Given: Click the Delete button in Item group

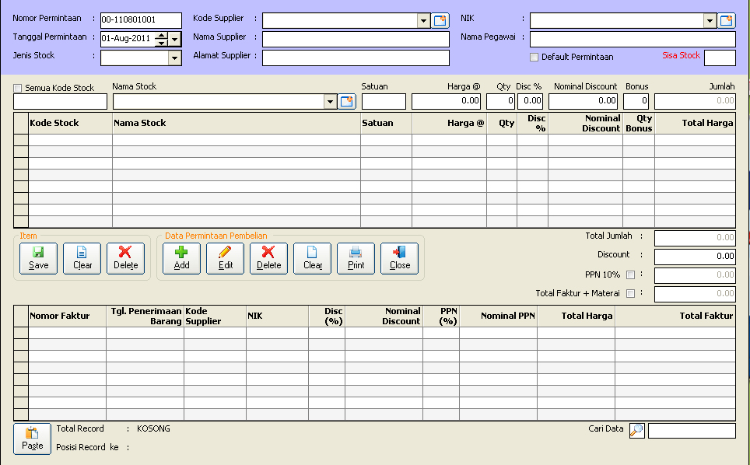Looking at the screenshot, I should [x=125, y=258].
